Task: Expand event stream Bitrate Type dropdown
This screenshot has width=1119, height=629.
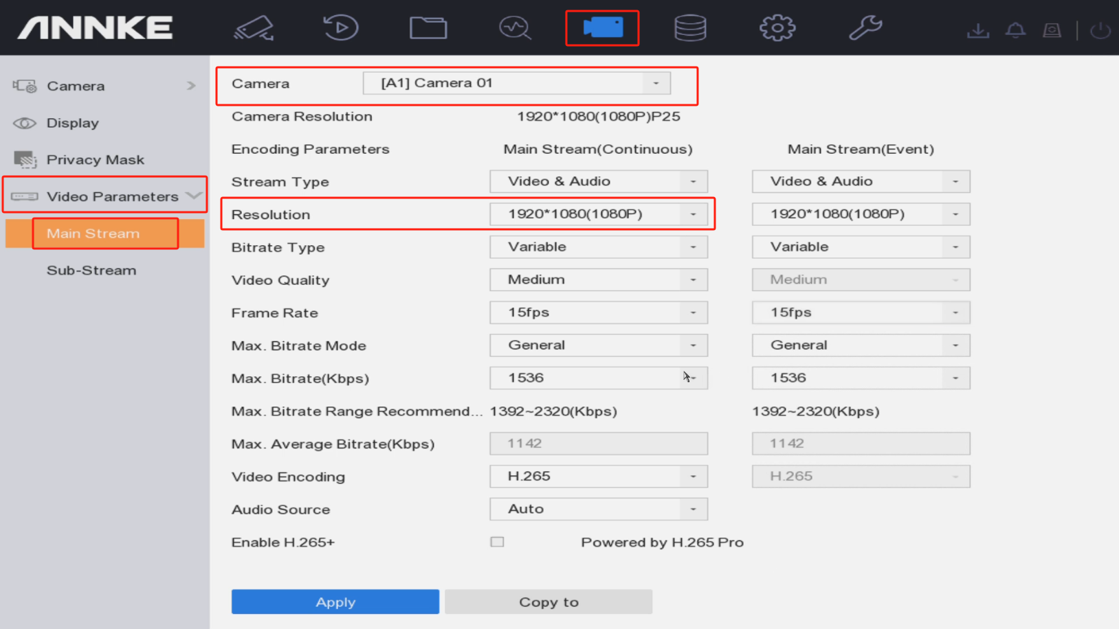Action: coord(861,247)
